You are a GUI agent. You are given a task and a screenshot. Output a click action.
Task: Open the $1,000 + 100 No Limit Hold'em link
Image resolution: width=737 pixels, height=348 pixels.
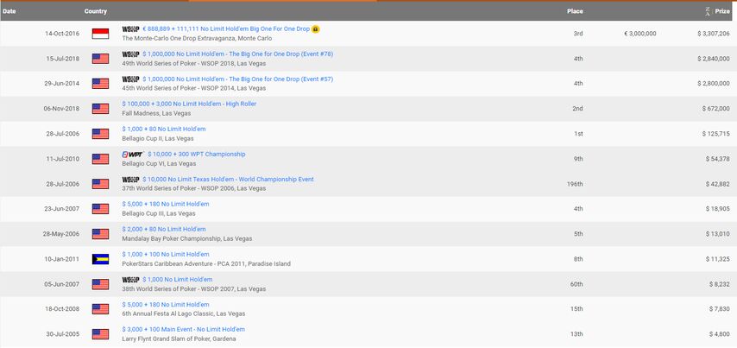[x=166, y=255]
